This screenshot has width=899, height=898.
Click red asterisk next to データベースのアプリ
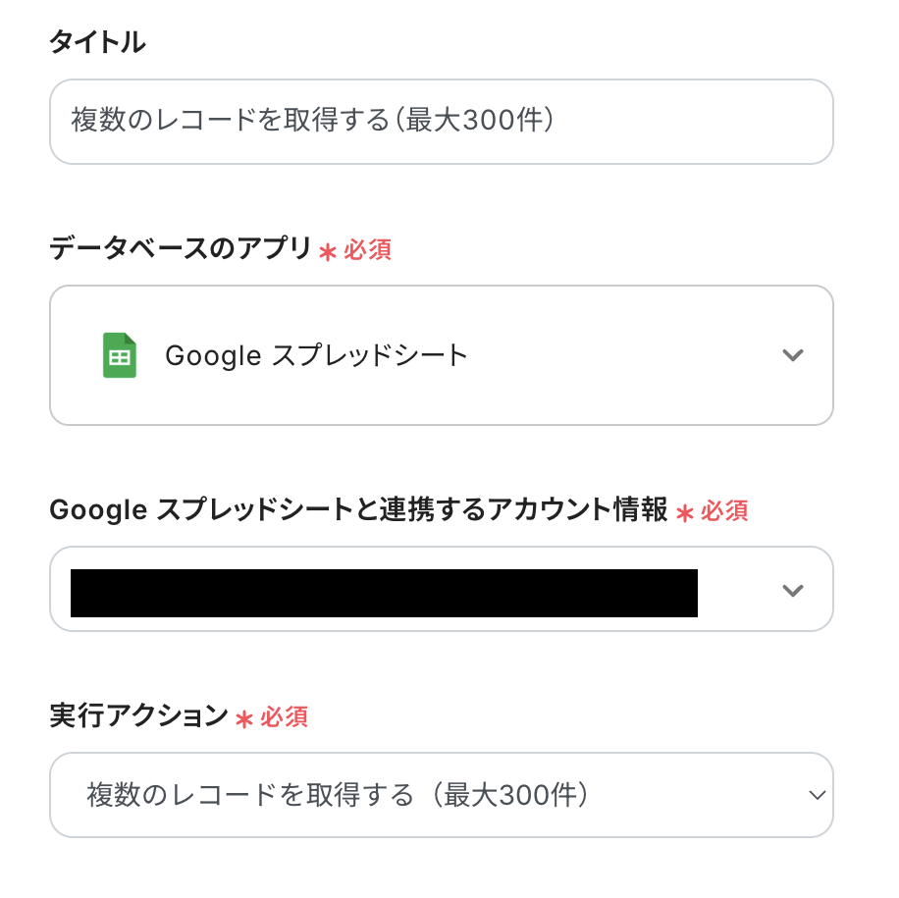tap(328, 251)
